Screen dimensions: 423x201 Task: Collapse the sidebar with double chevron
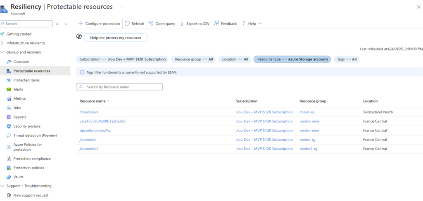[x=66, y=23]
